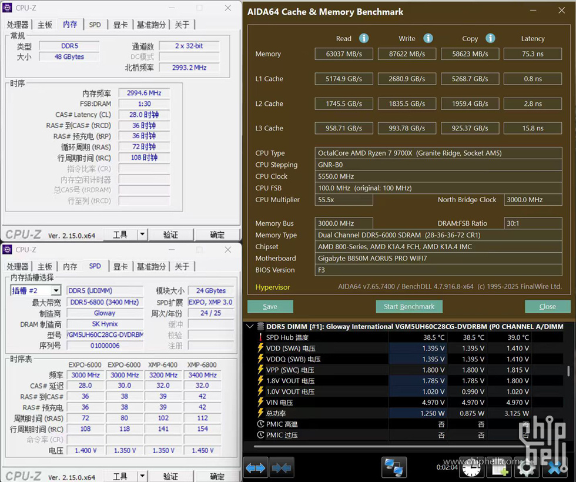The width and height of the screenshot is (576, 482).
Task: Click the lightning icon for VPP (SWC) 电压
Action: tap(261, 370)
